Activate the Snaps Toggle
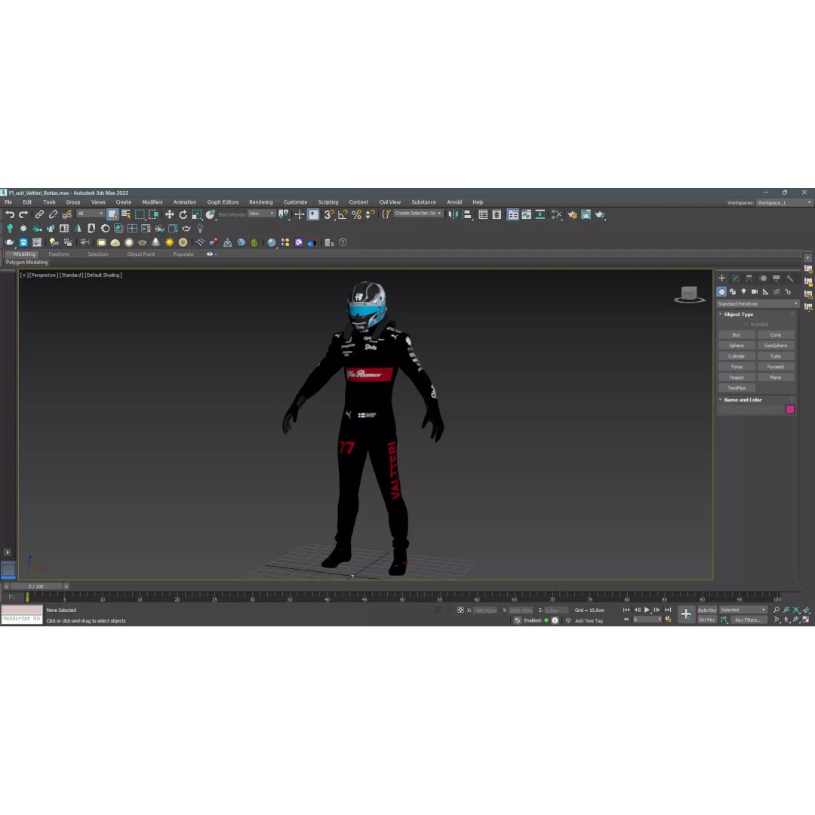This screenshot has height=815, width=815. pos(328,215)
